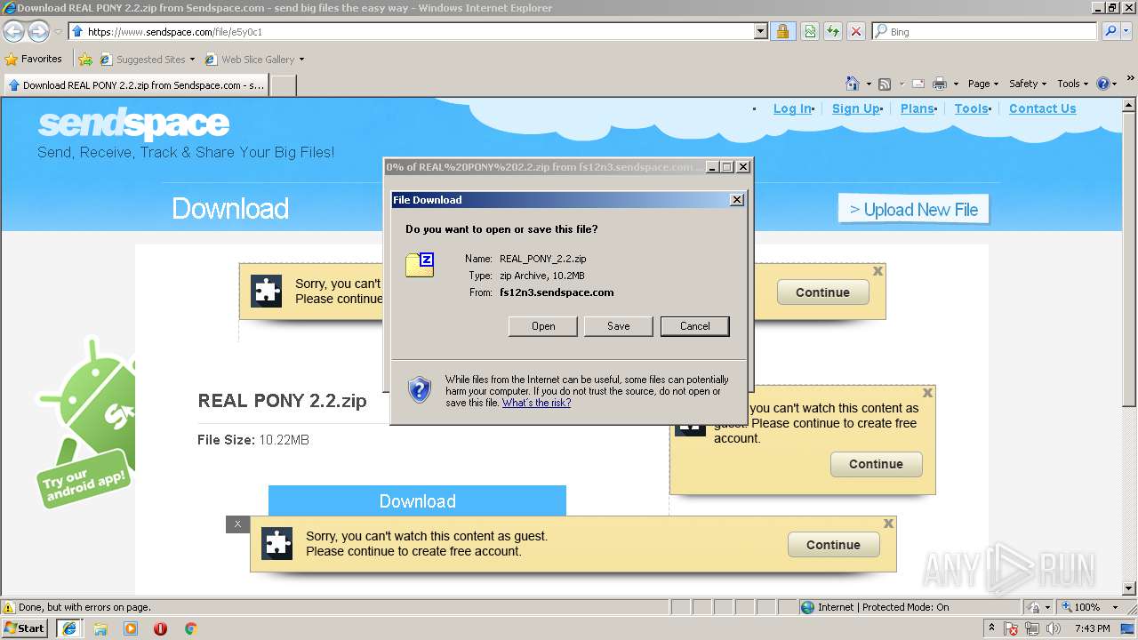Open the Page menu
1138x640 pixels.
click(x=983, y=84)
